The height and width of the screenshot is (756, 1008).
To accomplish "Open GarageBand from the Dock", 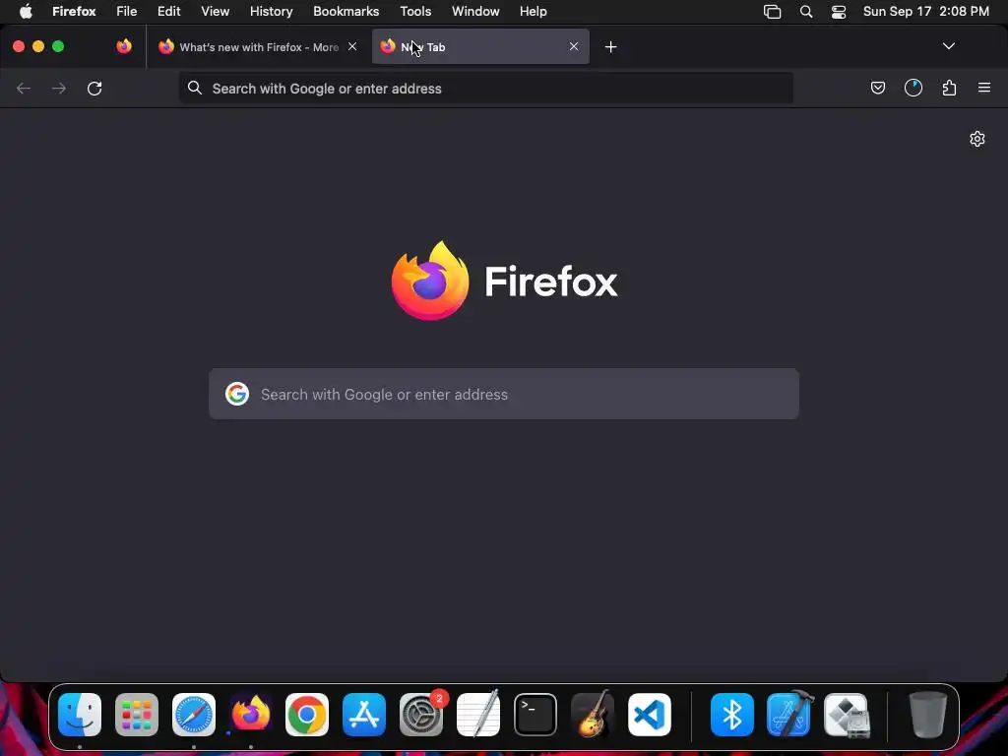I will tap(592, 714).
